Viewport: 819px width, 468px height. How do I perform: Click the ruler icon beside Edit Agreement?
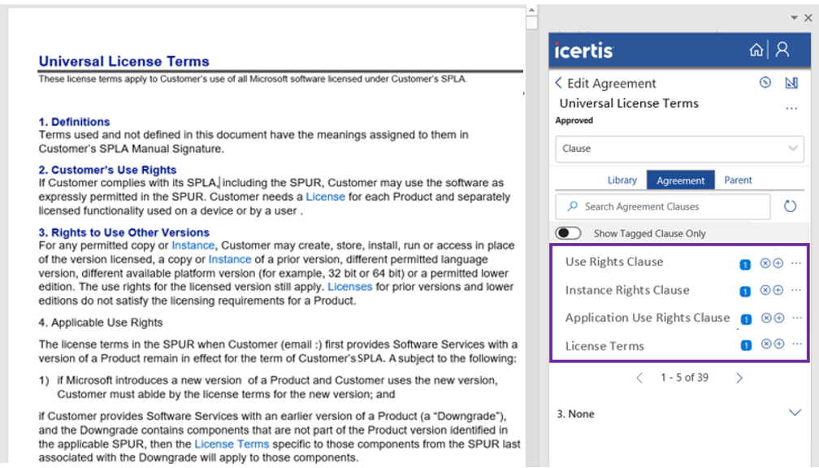(791, 83)
